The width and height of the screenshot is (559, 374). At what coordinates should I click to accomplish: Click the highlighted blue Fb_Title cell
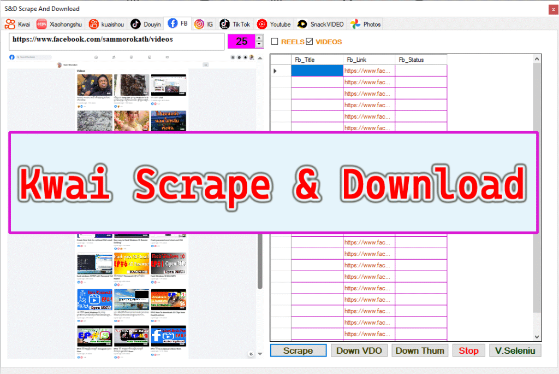pyautogui.click(x=317, y=71)
